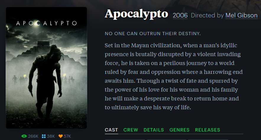View the RELEASES tab
Screen dimensions: 261x140
[x=207, y=130]
